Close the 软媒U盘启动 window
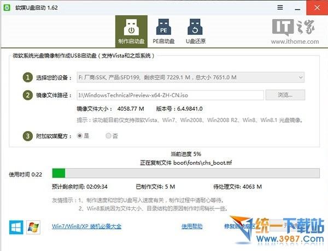The image size is (328, 251). click(x=317, y=8)
